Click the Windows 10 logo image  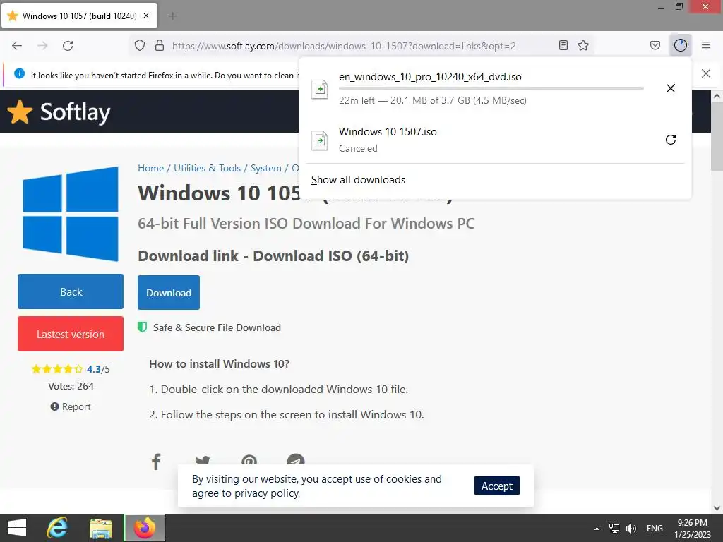(x=70, y=213)
